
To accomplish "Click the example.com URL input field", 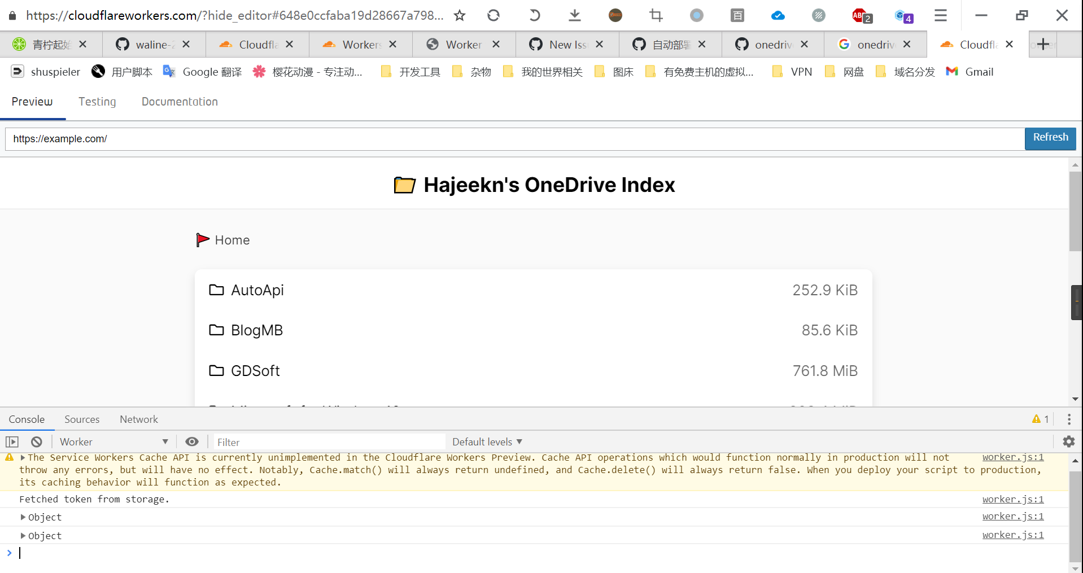I will pyautogui.click(x=226, y=139).
